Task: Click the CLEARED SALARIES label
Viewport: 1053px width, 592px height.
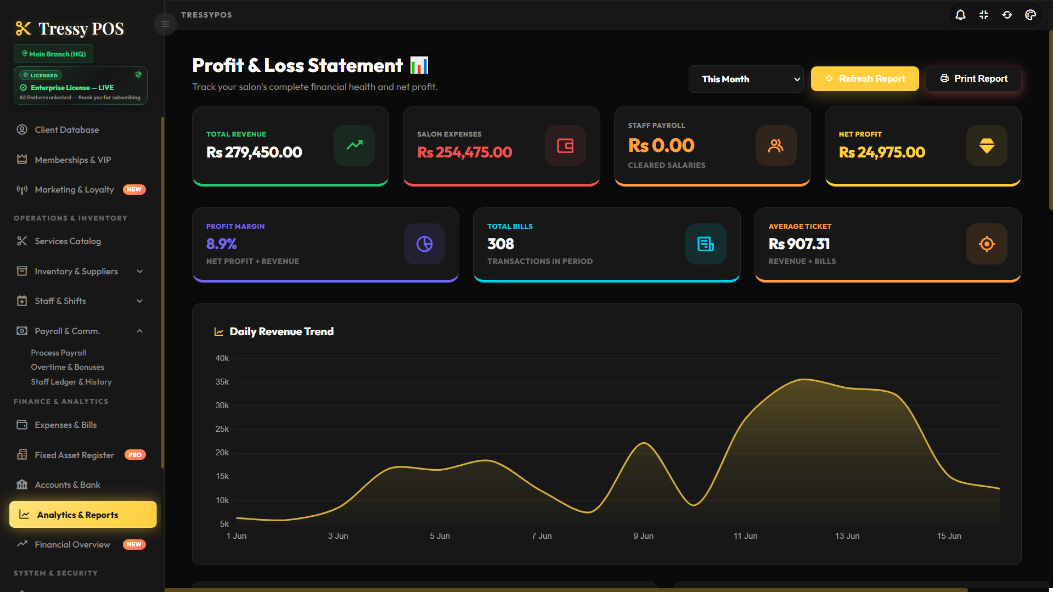Action: [x=667, y=165]
